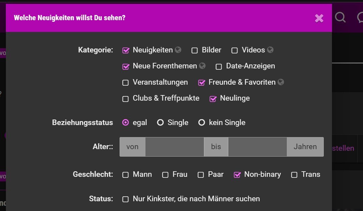The height and width of the screenshot is (211, 363).
Task: Tick Clubs & Treffpunkte checkbox
Action: [x=125, y=99]
